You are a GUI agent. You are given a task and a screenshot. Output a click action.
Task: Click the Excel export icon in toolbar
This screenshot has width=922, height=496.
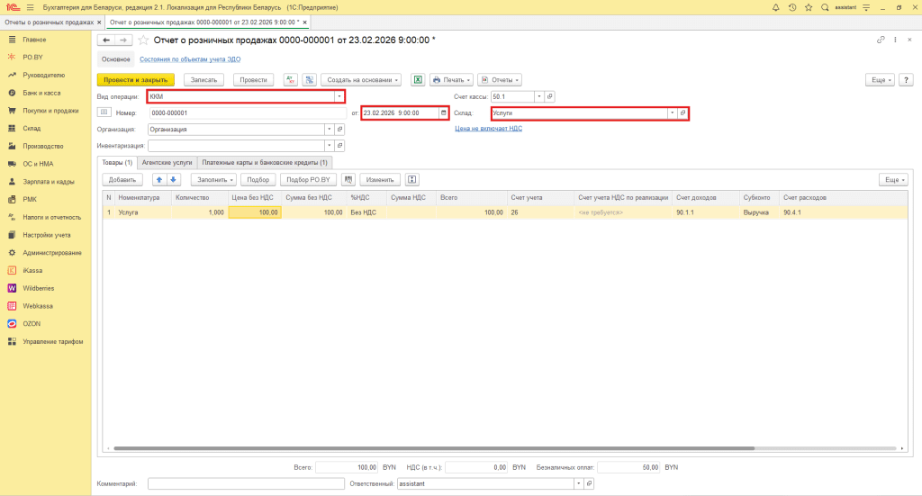click(x=418, y=79)
